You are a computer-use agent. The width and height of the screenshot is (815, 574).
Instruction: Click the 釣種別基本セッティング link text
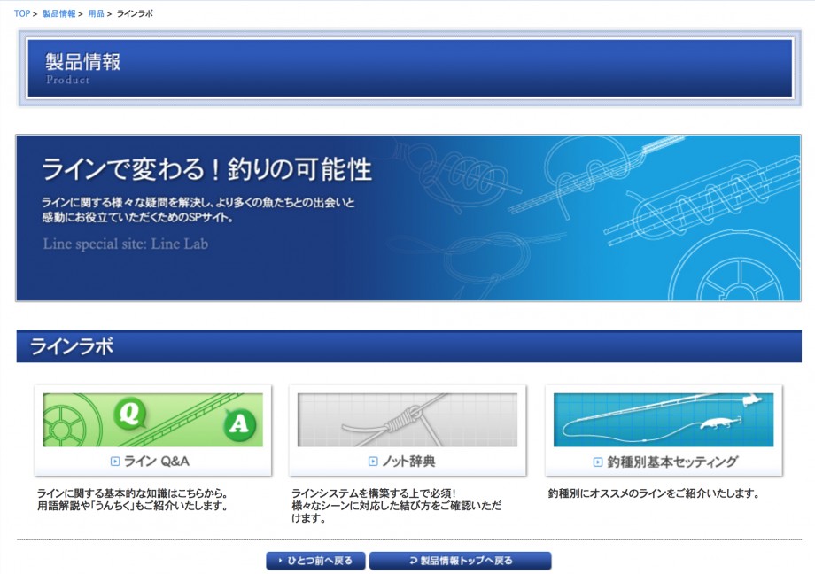pos(672,462)
